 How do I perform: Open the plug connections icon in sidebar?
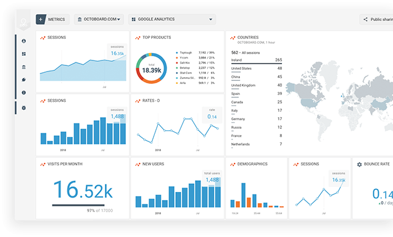coord(24,80)
